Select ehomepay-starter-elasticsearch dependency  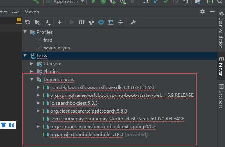pyautogui.click(x=117, y=119)
